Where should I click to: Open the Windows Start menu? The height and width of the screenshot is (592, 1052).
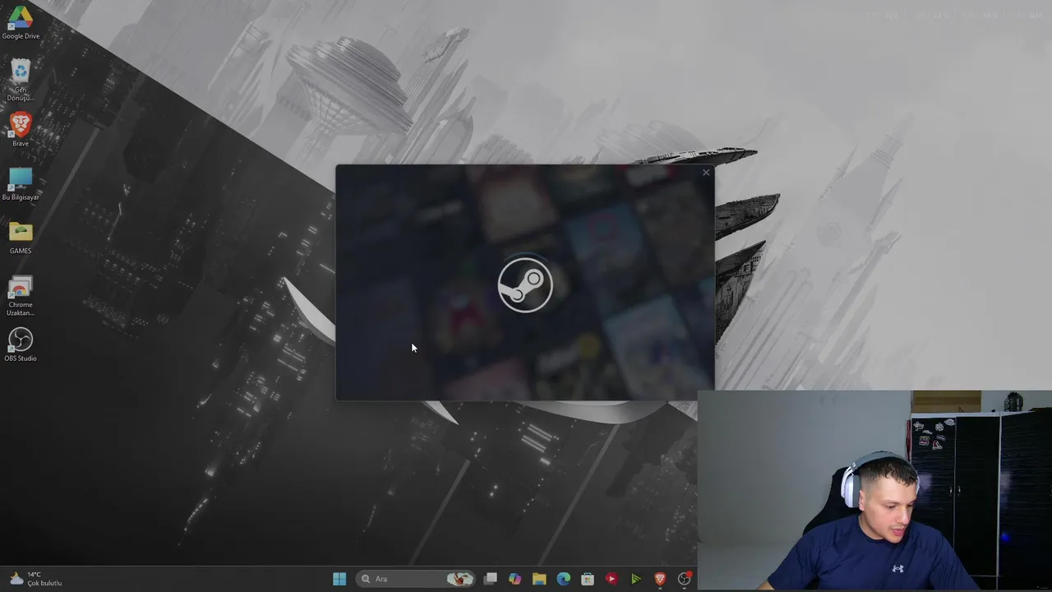click(339, 579)
